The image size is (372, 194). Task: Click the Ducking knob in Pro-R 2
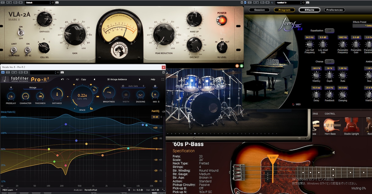(140, 95)
